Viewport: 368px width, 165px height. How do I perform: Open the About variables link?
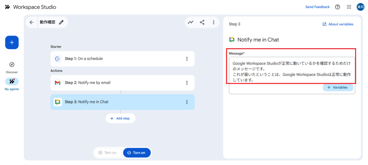click(x=338, y=24)
